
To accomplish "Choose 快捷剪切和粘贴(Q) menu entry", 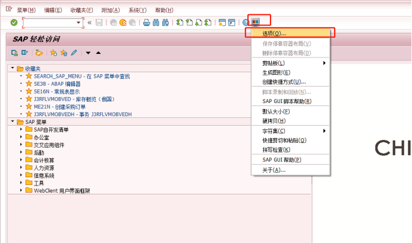I will pyautogui.click(x=290, y=140).
